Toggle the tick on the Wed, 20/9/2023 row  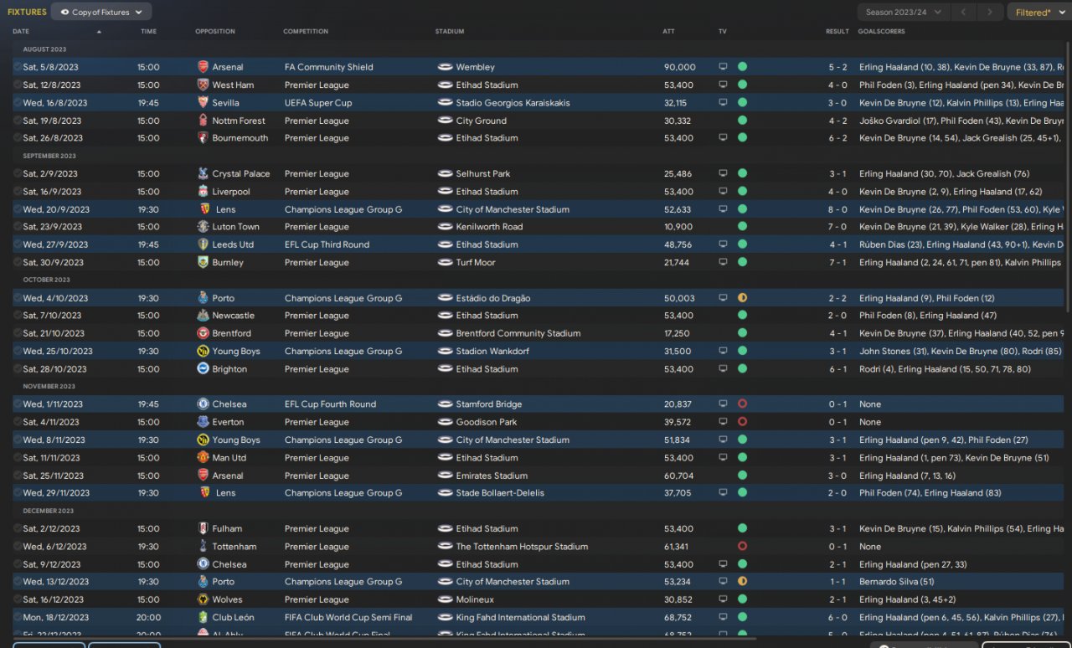18,209
